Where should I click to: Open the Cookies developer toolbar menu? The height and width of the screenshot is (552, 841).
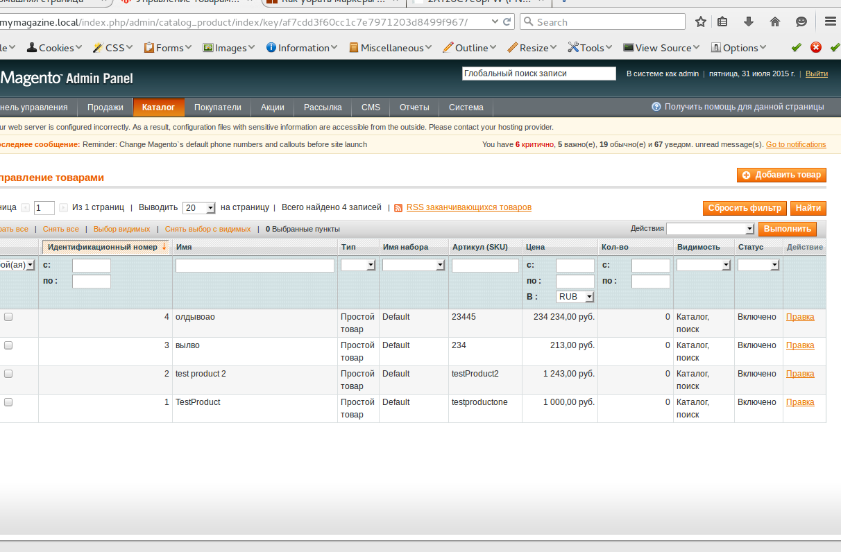[54, 48]
